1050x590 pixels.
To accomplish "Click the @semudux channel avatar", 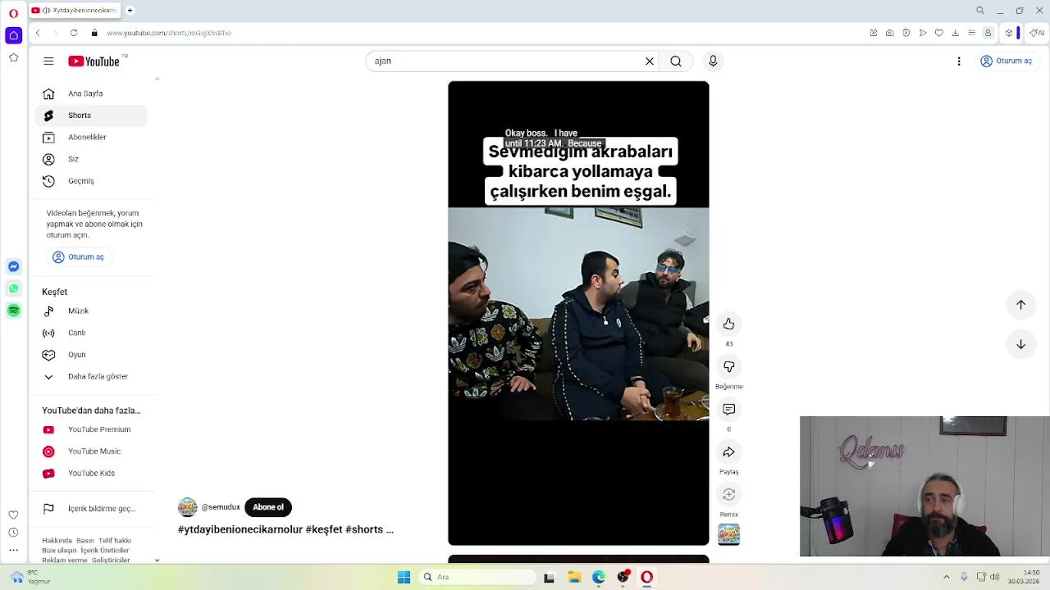I will coord(188,507).
